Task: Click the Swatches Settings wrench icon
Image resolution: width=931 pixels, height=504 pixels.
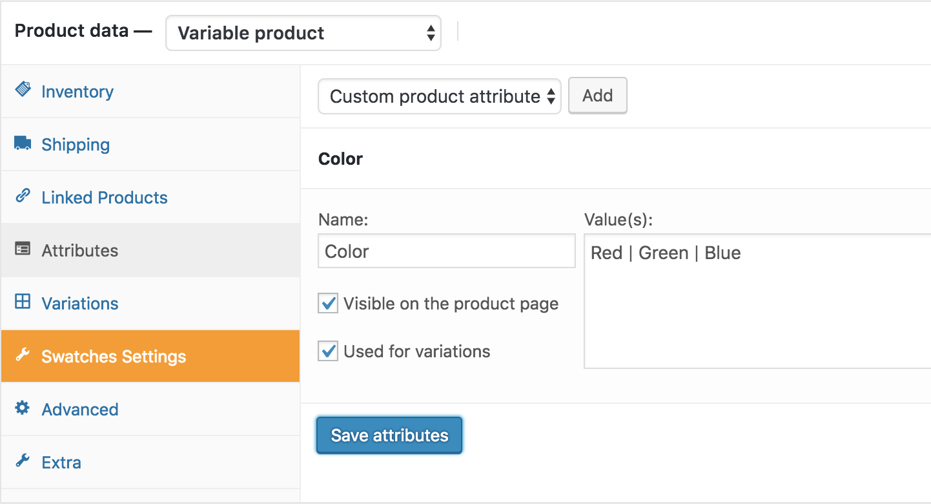Action: (x=22, y=355)
